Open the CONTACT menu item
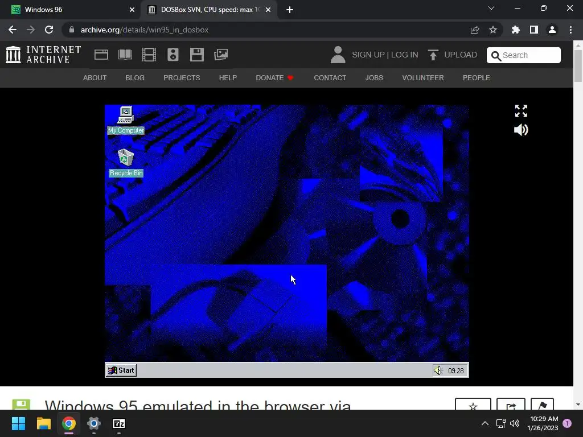This screenshot has width=583, height=437. (x=330, y=77)
